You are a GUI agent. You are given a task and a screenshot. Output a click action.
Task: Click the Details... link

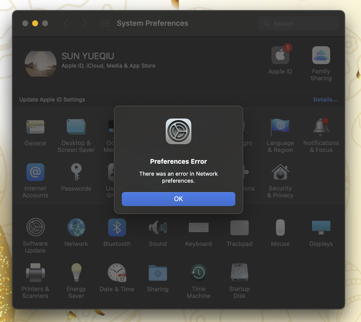tap(325, 100)
